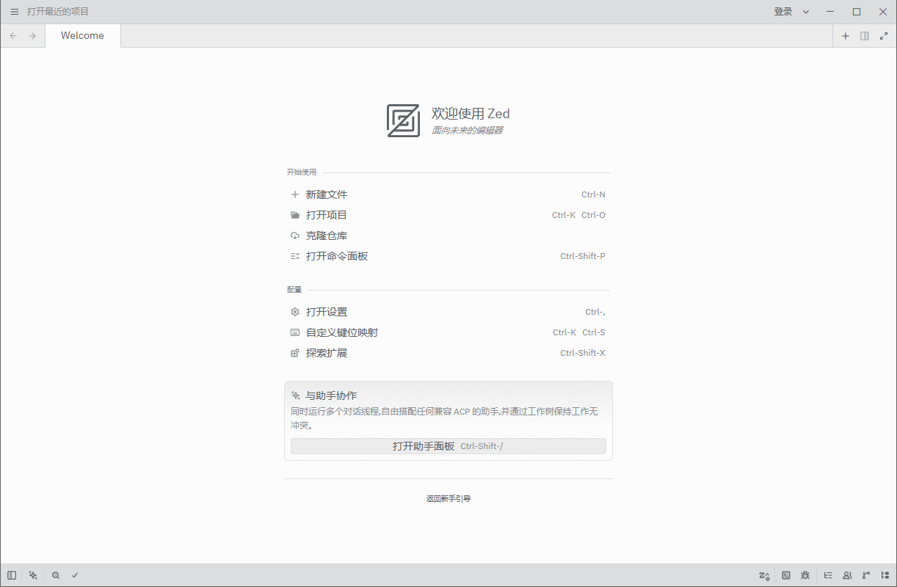The image size is (897, 587).
Task: Open a project via 打开项目
Action: (x=448, y=215)
